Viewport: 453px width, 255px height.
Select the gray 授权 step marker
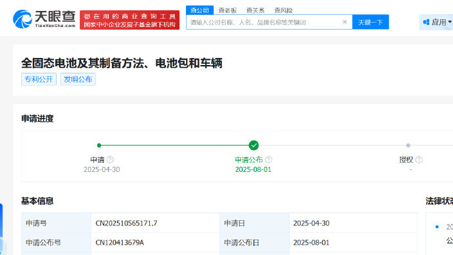[408, 146]
